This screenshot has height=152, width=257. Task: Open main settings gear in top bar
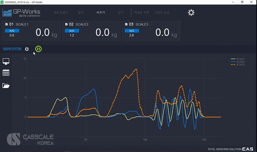click(x=191, y=13)
